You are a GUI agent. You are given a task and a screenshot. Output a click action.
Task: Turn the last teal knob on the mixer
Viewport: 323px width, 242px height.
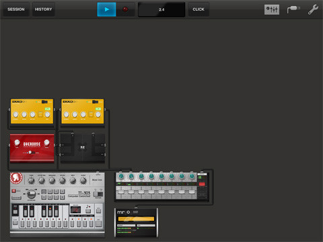pyautogui.click(x=192, y=177)
